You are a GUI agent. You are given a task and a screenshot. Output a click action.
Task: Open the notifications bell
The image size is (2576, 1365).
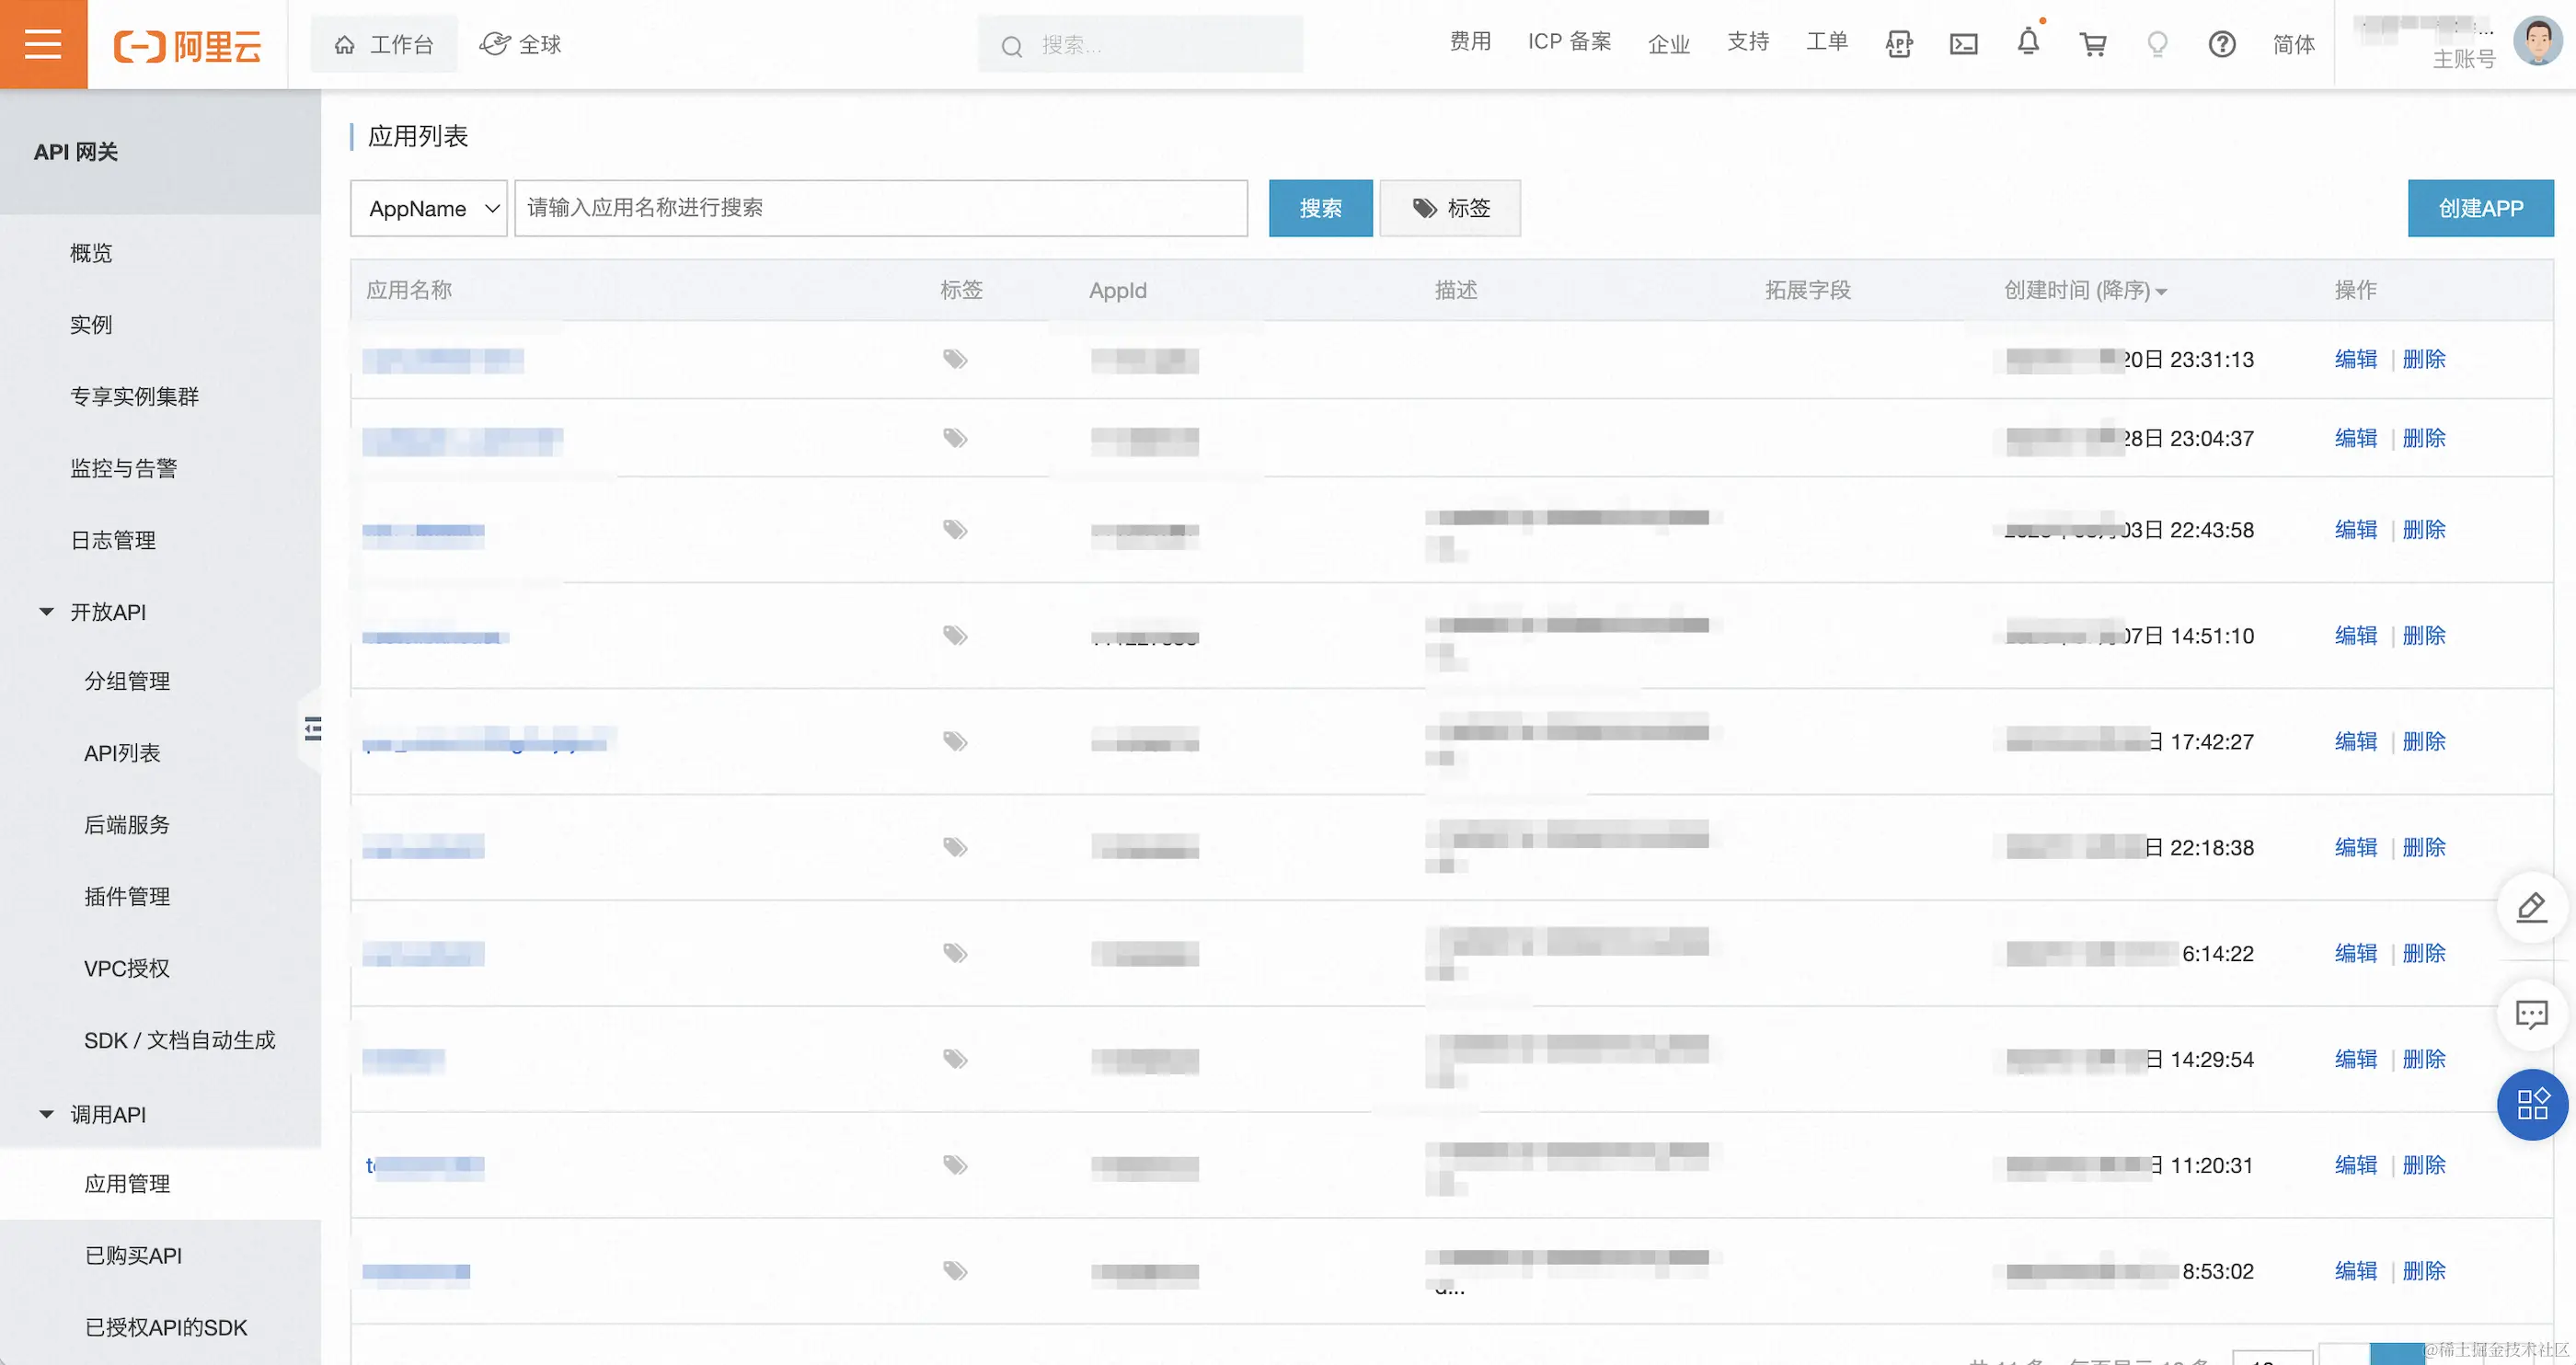[x=2028, y=43]
